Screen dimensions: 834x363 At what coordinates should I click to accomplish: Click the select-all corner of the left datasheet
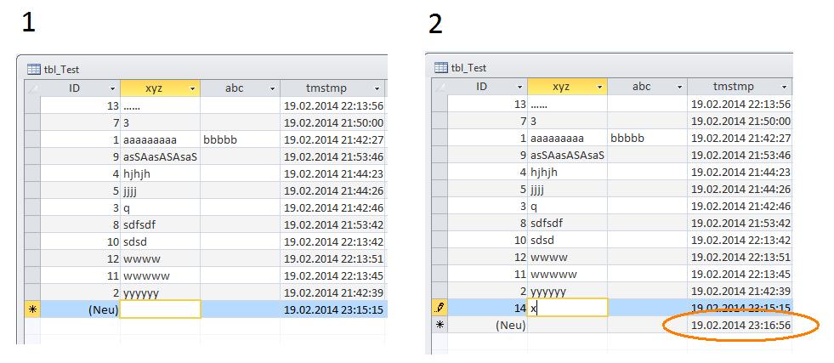click(33, 88)
